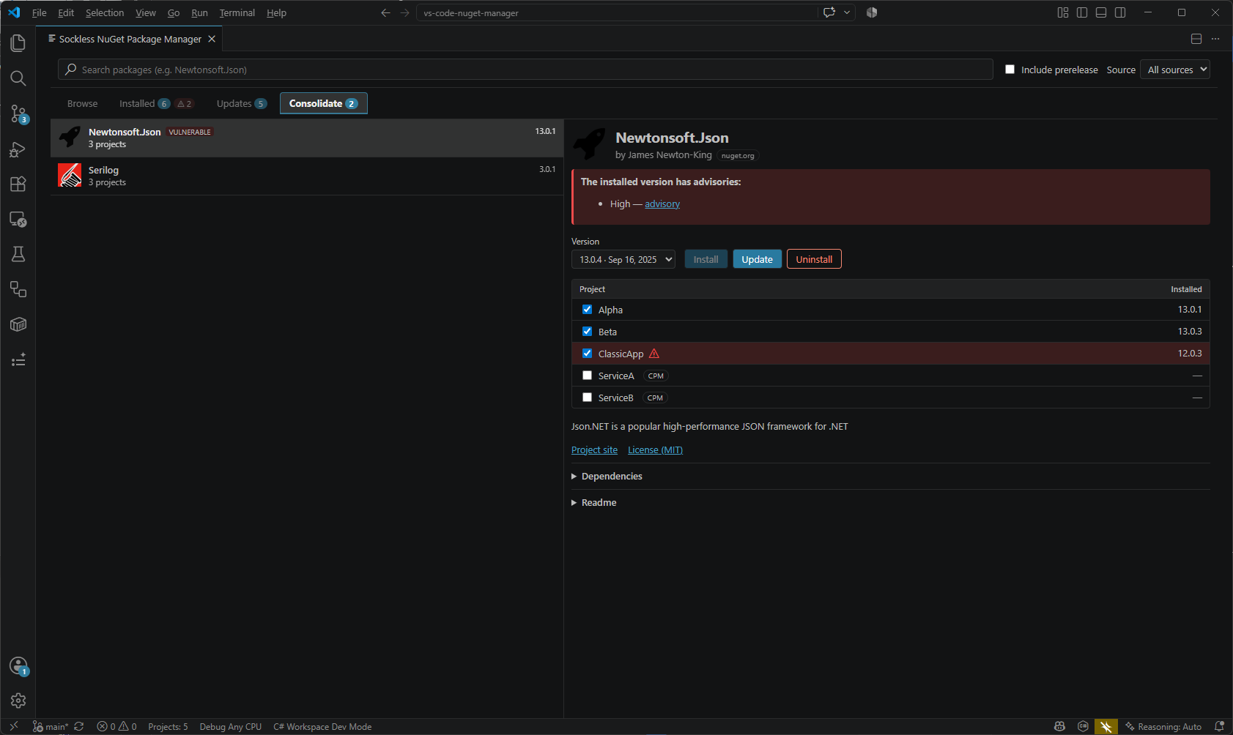Expand the Dependencies section
The height and width of the screenshot is (735, 1233).
(607, 477)
